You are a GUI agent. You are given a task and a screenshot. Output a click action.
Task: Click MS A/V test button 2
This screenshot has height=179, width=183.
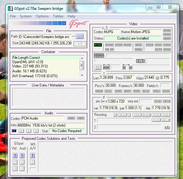pos(32,162)
